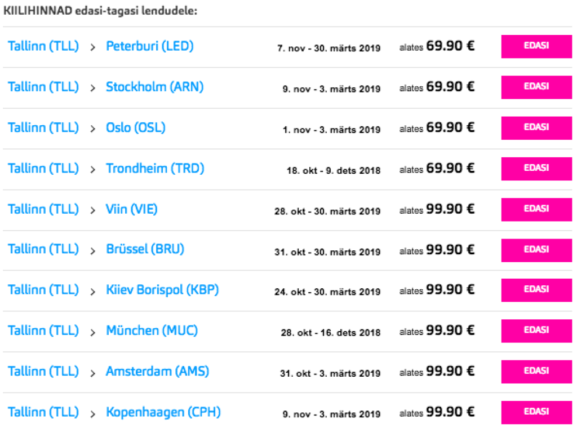Follow the Oslo (OSL) destination link
The height and width of the screenshot is (432, 577).
(x=135, y=127)
